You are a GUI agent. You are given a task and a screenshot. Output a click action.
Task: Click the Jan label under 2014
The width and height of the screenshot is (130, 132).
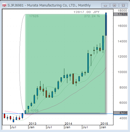68,127
